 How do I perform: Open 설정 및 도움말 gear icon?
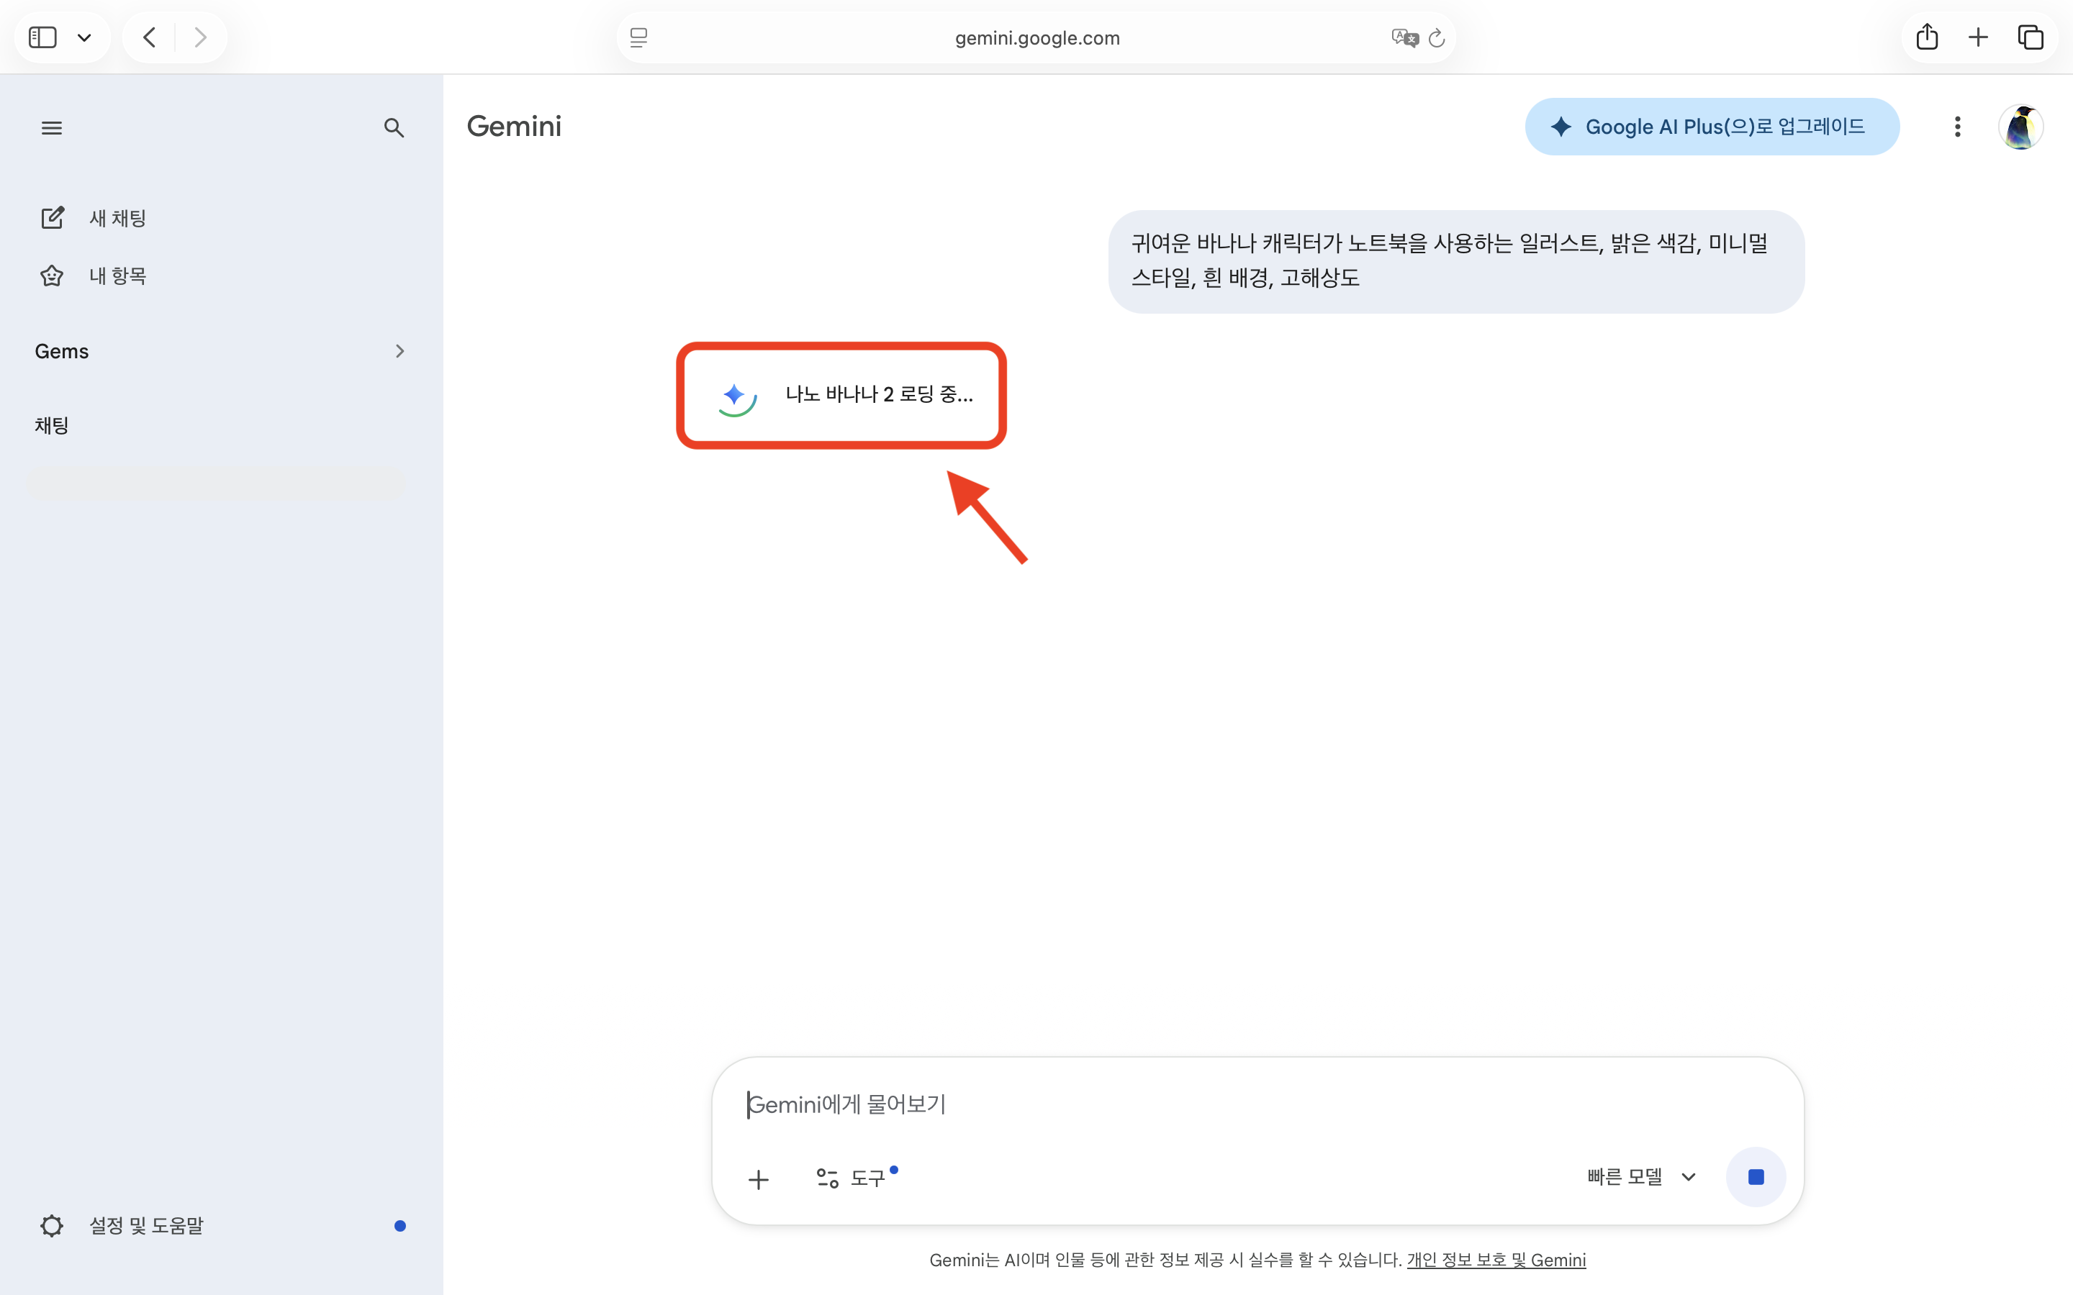point(51,1226)
